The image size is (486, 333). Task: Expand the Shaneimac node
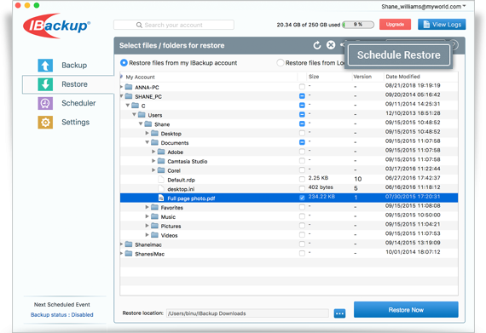click(x=121, y=244)
